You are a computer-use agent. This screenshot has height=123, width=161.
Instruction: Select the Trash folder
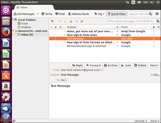coord(24,24)
